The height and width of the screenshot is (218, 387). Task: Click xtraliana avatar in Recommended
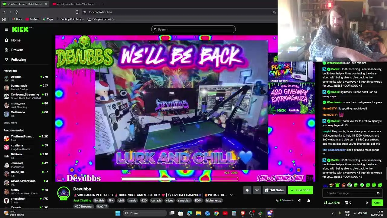click(6, 147)
